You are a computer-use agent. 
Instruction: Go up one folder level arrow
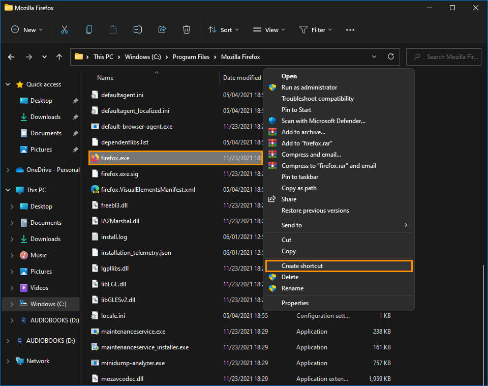(59, 57)
